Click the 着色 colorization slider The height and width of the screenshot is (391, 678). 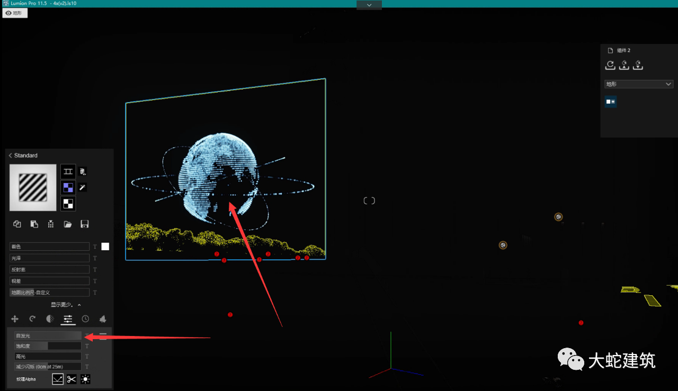point(50,247)
